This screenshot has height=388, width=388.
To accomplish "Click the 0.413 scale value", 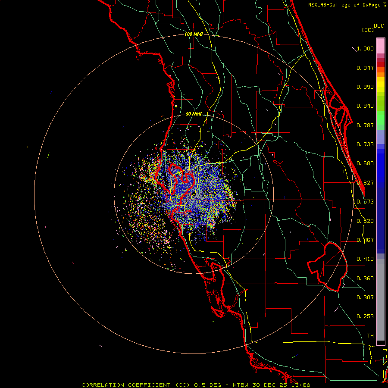I will [365, 259].
